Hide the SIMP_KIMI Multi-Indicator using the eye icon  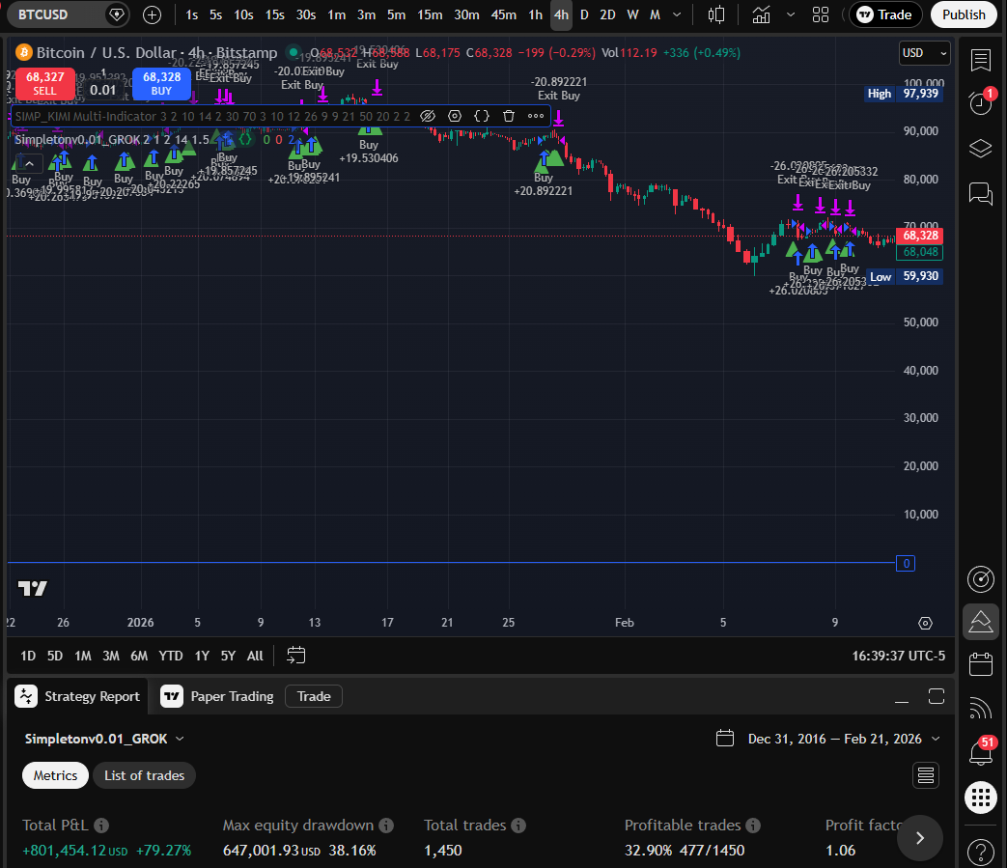[428, 116]
